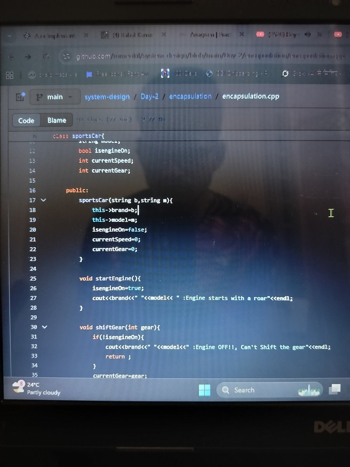This screenshot has width=350, height=467.
Task: Click 'isengineOn=false;' code line
Action: (x=119, y=230)
